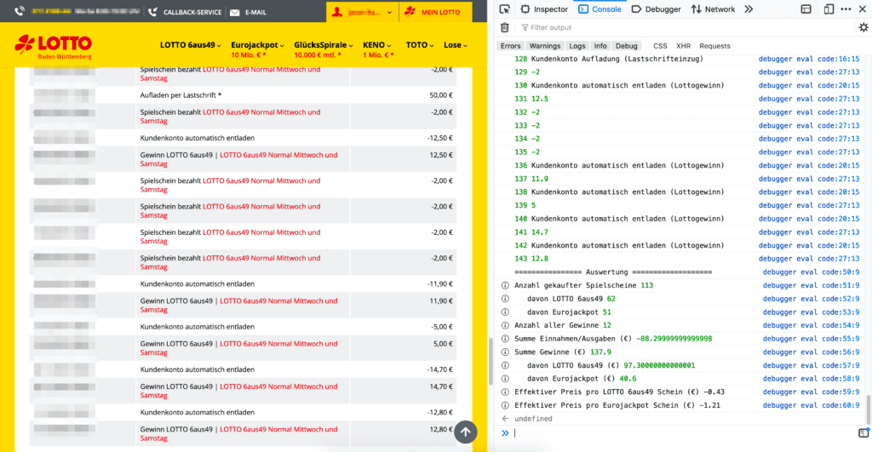Image resolution: width=872 pixels, height=452 pixels.
Task: Open devtools three-dot options menu
Action: 846,9
